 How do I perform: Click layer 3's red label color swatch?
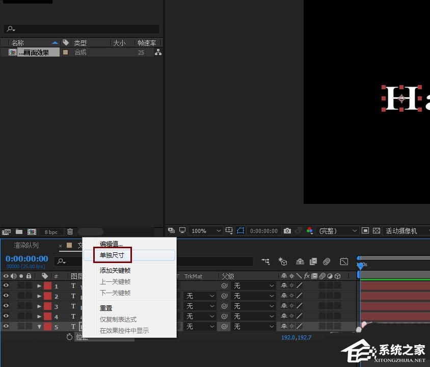47,306
